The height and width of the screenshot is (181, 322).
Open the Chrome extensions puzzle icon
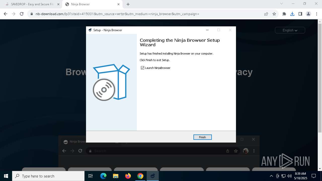(x=284, y=14)
